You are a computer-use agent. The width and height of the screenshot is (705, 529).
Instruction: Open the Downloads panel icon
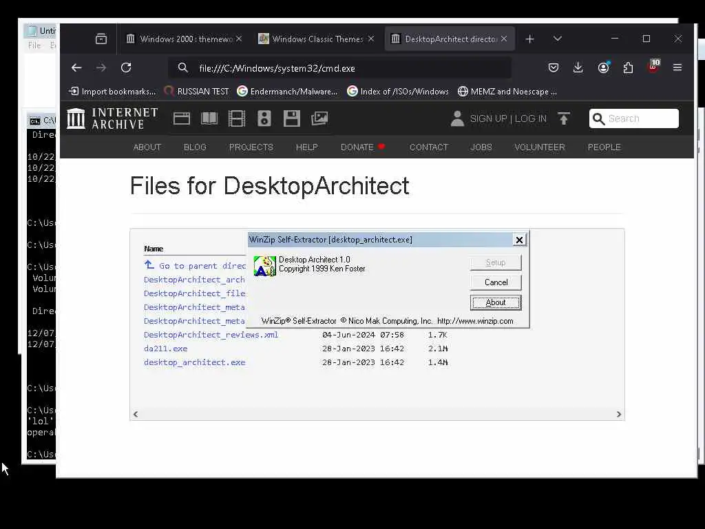[x=578, y=68]
